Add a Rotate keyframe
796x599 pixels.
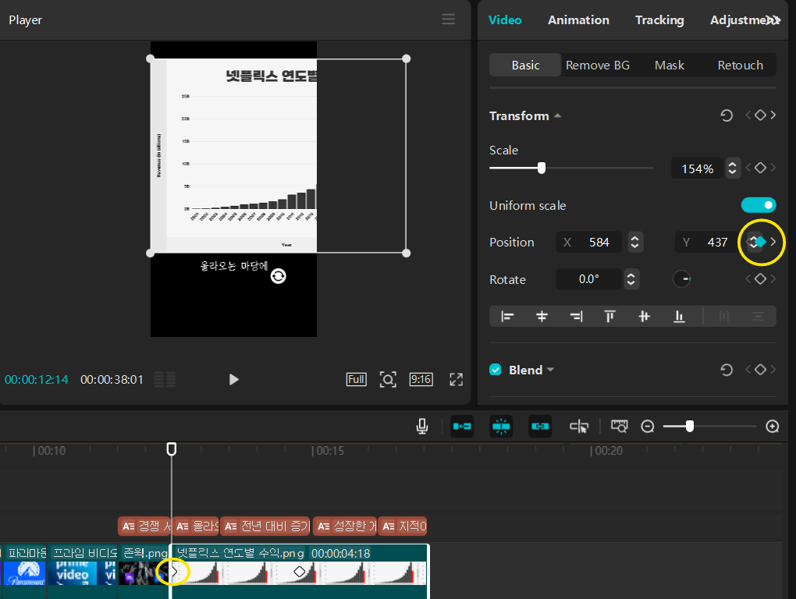(x=760, y=278)
